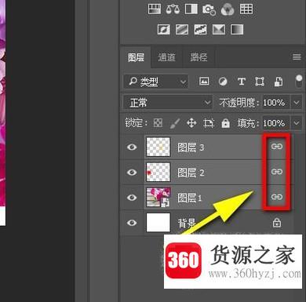The image size is (306, 302).
Task: Filter for shape layers
Action: point(260,82)
